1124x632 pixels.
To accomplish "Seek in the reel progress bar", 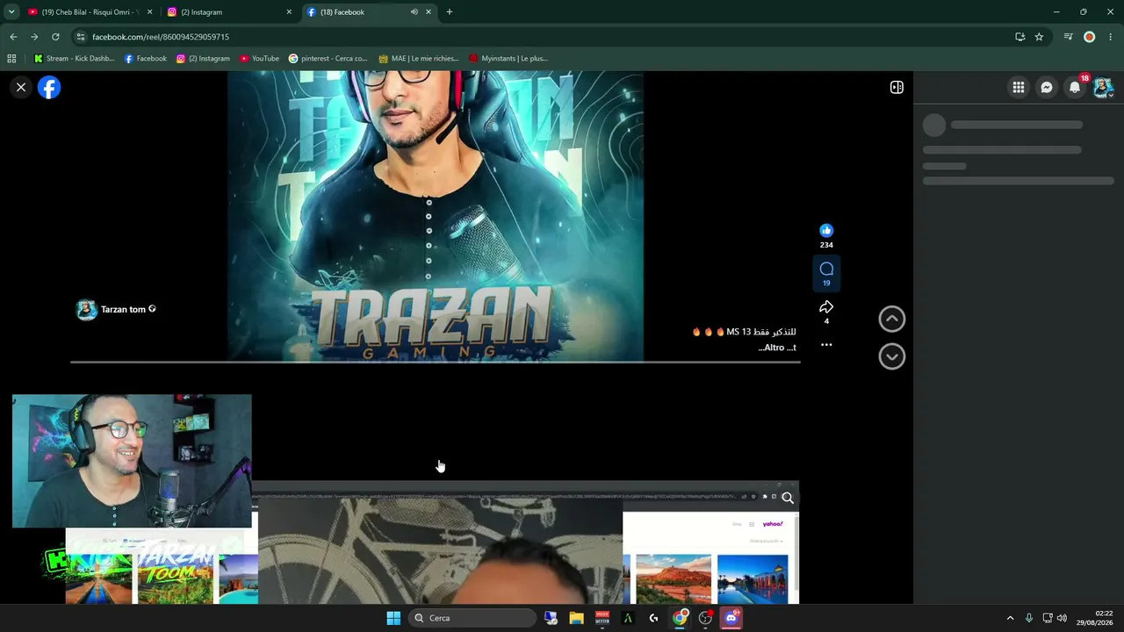I will coord(435,362).
